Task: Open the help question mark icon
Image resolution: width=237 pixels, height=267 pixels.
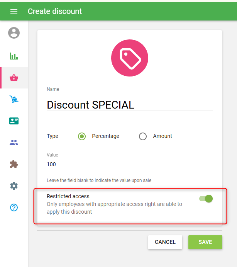Action: (14, 207)
